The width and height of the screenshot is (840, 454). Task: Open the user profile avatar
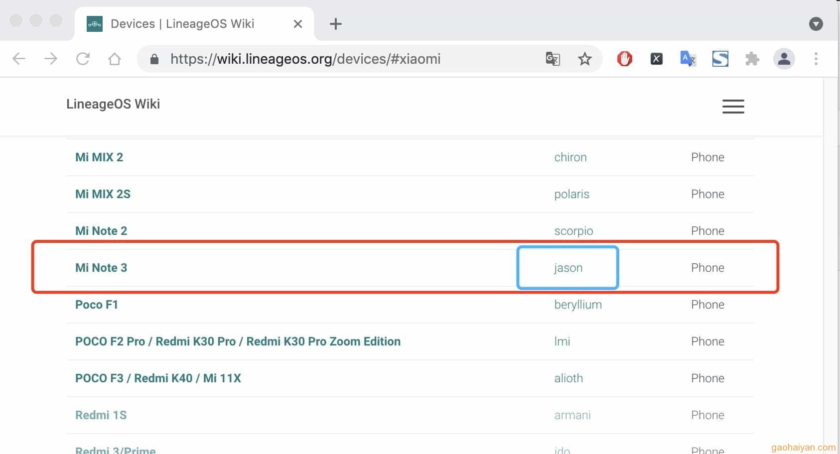(784, 59)
